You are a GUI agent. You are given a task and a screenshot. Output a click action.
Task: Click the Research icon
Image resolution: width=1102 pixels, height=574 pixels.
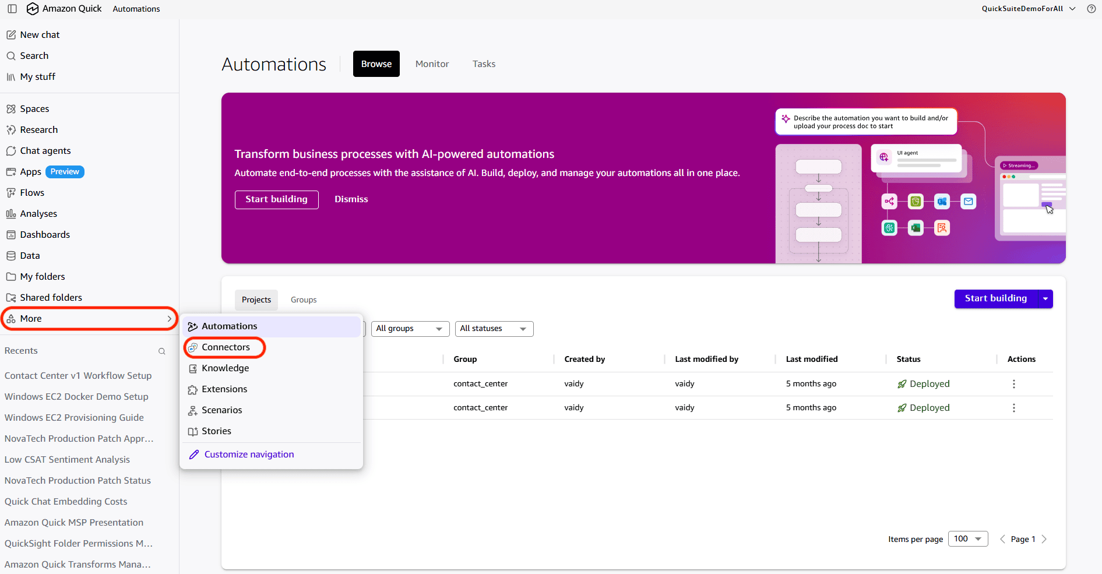click(x=11, y=130)
